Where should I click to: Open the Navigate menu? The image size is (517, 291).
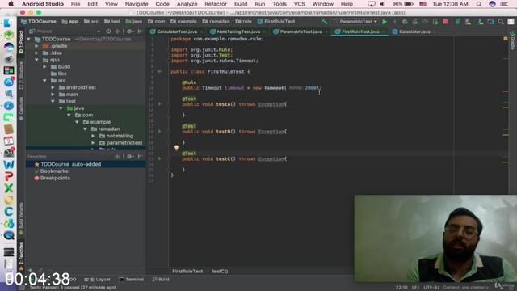coord(137,4)
